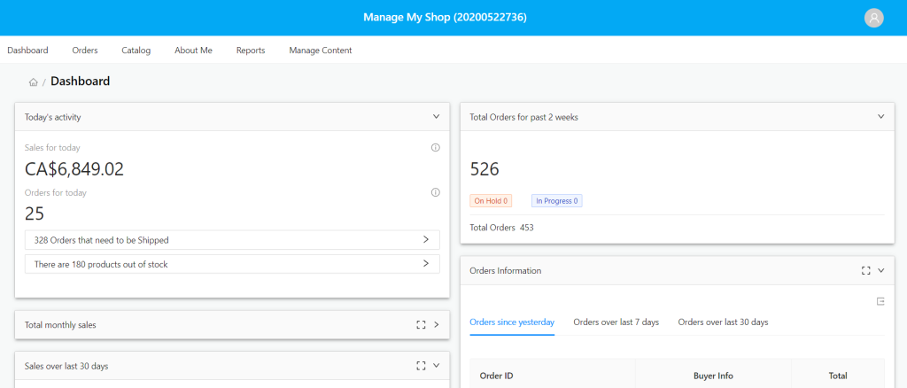The width and height of the screenshot is (907, 388).
Task: Open the Dashboard menu
Action: pos(27,50)
